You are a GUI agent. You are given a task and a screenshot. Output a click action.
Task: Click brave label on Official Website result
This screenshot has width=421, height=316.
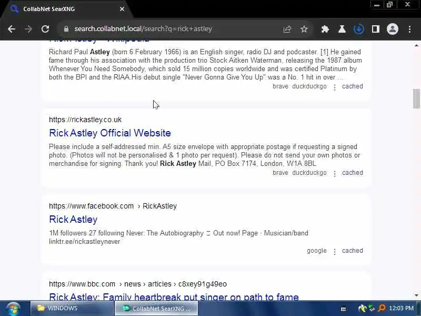coord(280,173)
